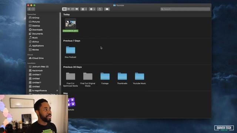
Task: Go forward with the Finder forward arrow
Action: tap(33, 9)
